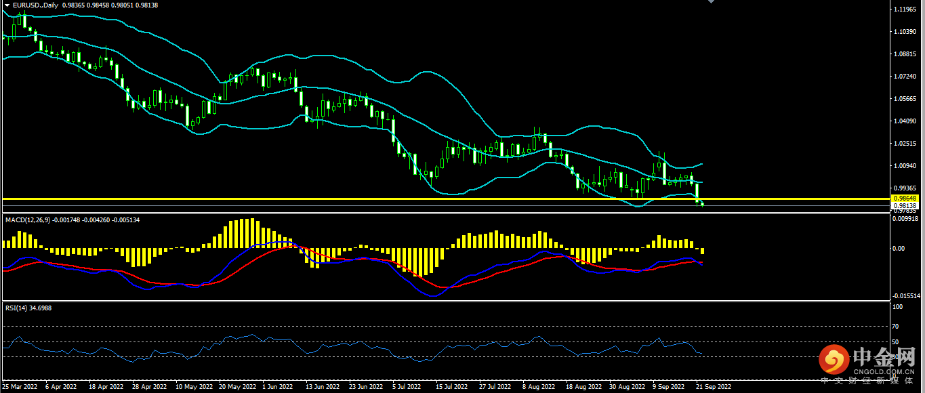Click the 1 Jun 2022 date label

coord(277,387)
